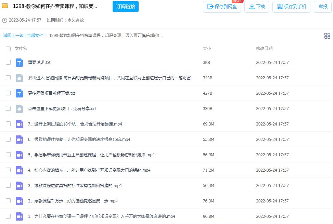Screen dimensions: 333x224
Task: Open 双击进入 冒泡网赚 shortcut file
Action: (112, 78)
